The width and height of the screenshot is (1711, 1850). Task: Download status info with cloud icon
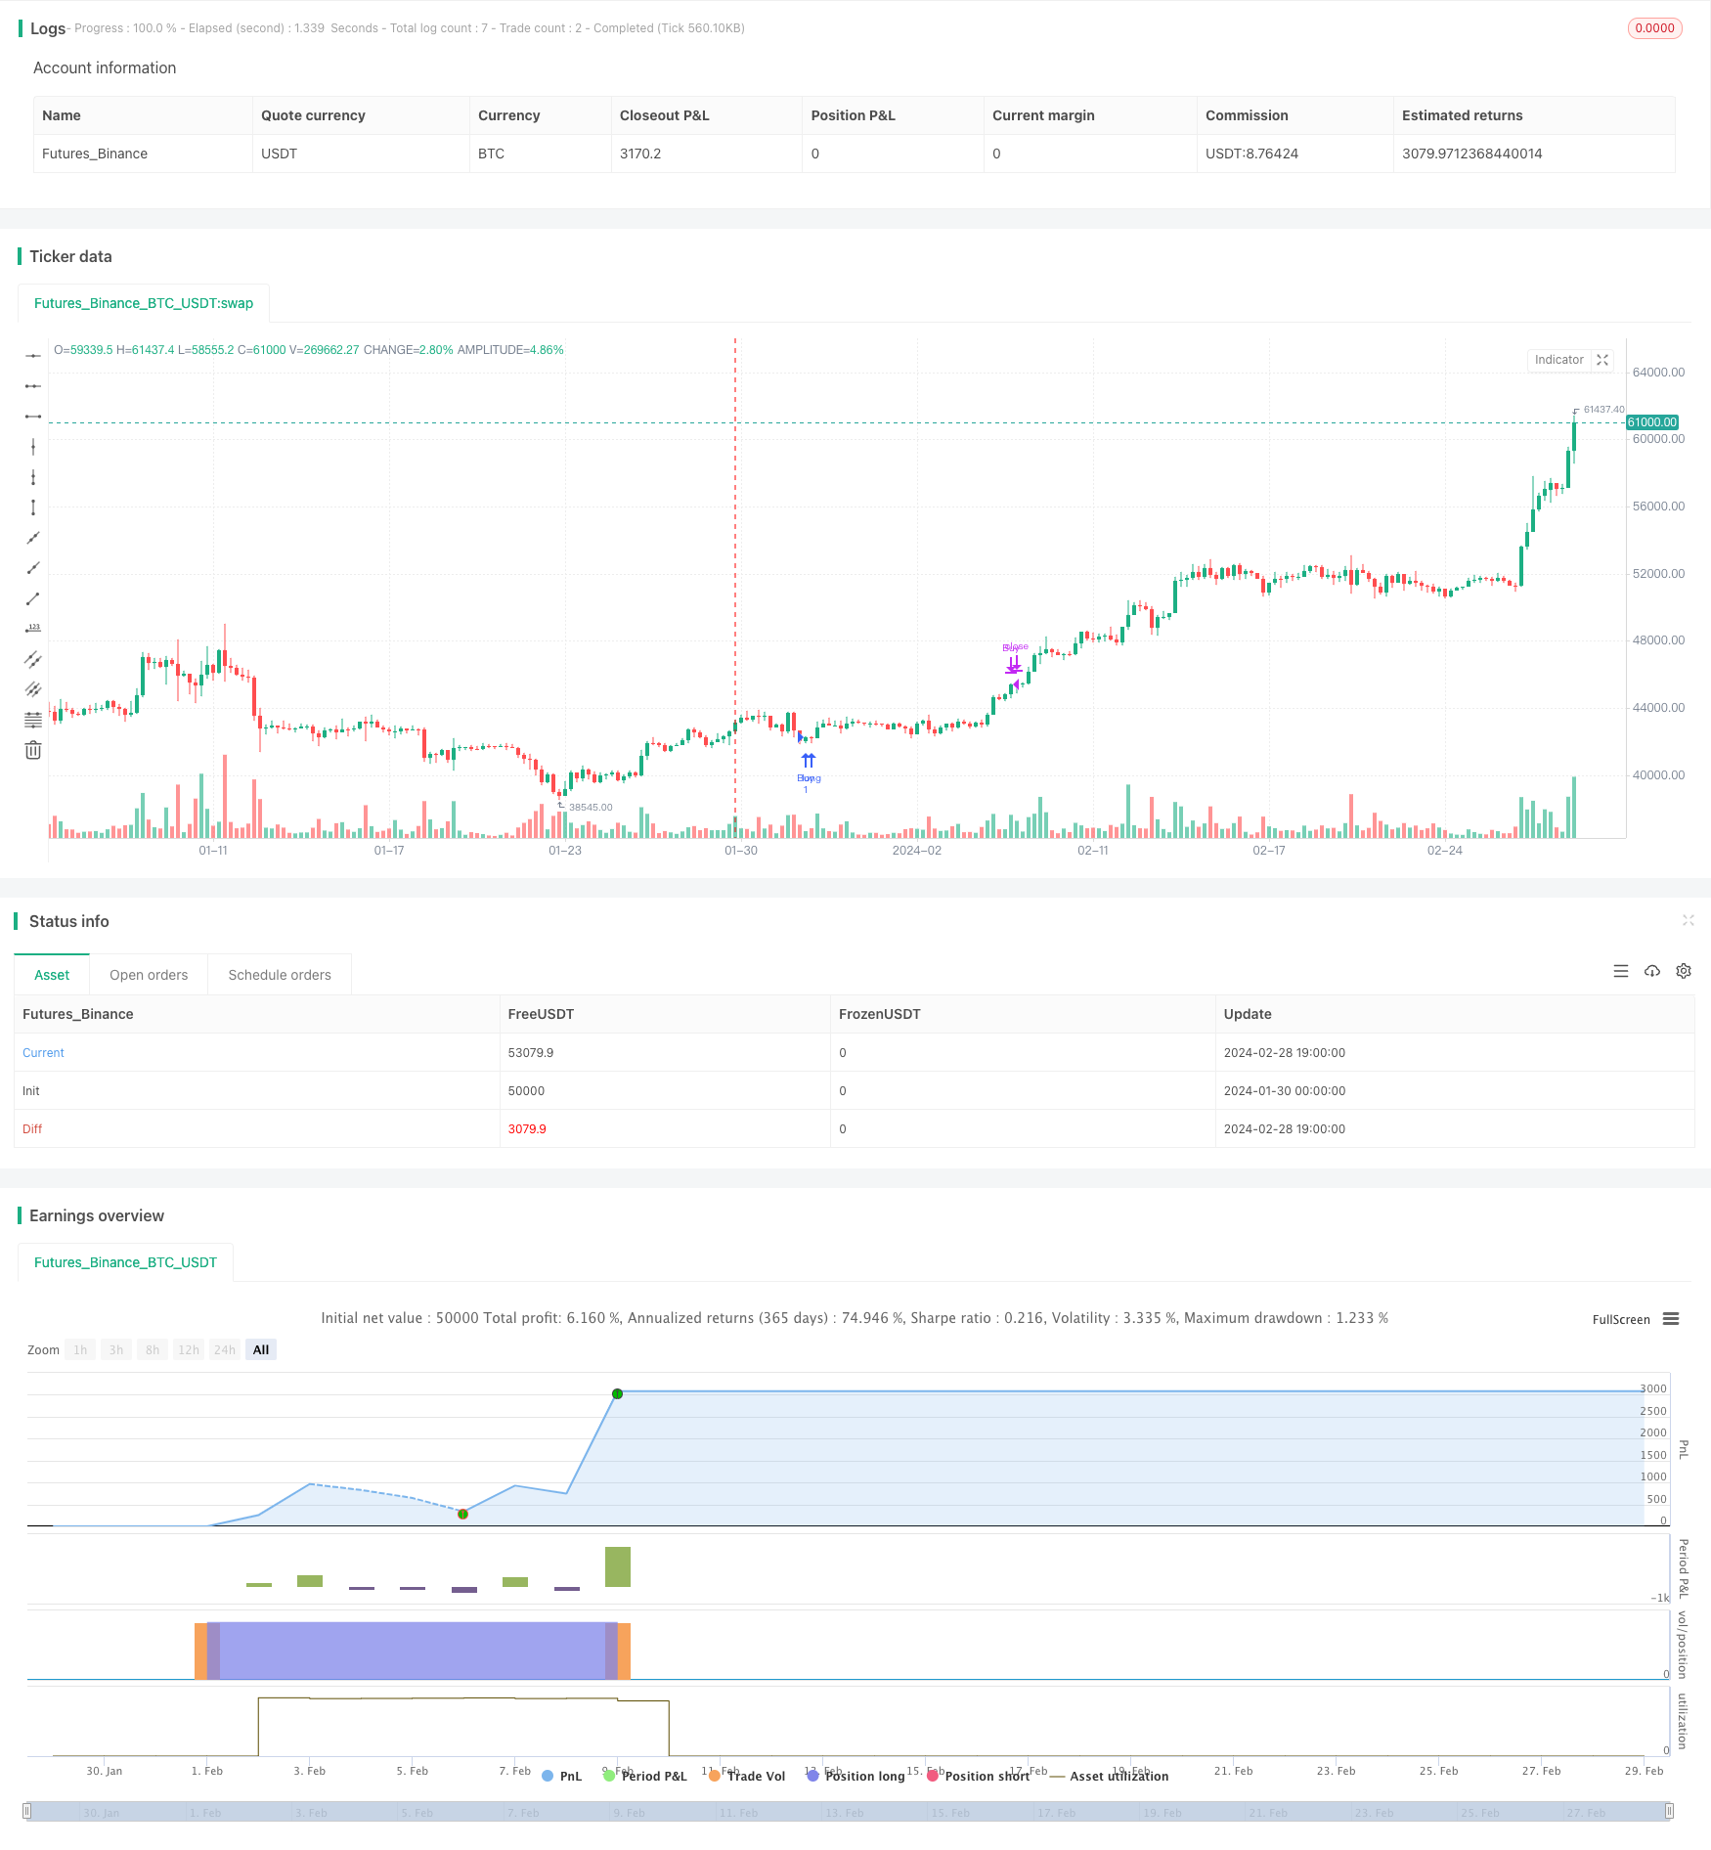pos(1652,971)
